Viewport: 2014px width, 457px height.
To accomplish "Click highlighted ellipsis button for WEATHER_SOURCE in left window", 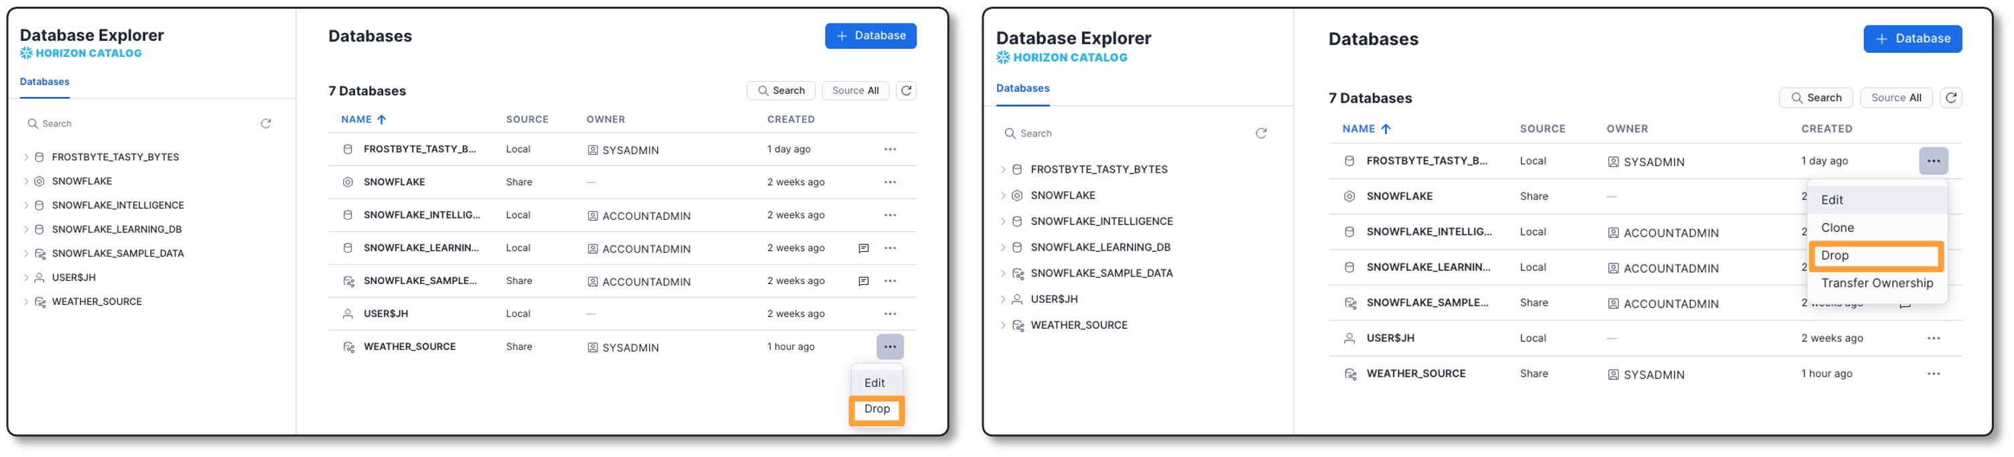I will pyautogui.click(x=890, y=346).
